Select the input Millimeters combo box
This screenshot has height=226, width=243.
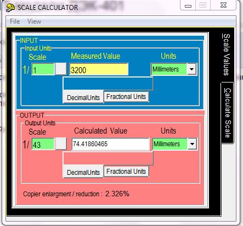(174, 69)
